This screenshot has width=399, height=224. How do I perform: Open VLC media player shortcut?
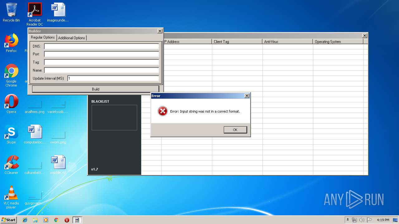[11, 197]
